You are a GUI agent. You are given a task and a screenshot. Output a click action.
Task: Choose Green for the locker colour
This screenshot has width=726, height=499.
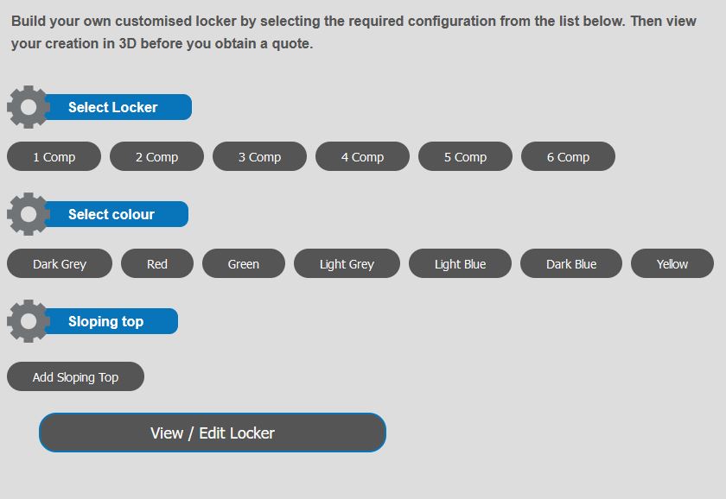click(243, 264)
